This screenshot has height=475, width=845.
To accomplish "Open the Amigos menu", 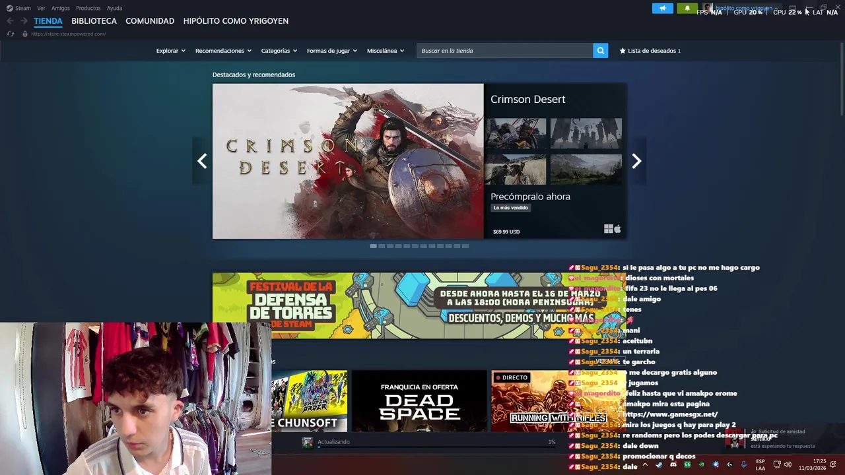I will (61, 8).
